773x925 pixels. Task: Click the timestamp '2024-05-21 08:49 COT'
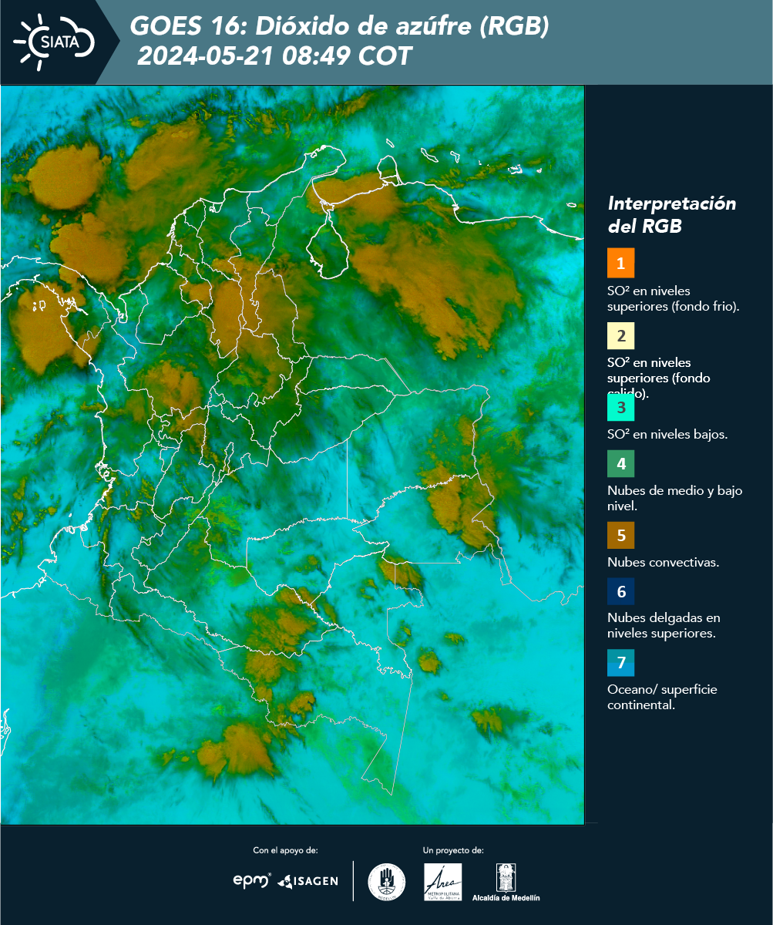coord(274,56)
